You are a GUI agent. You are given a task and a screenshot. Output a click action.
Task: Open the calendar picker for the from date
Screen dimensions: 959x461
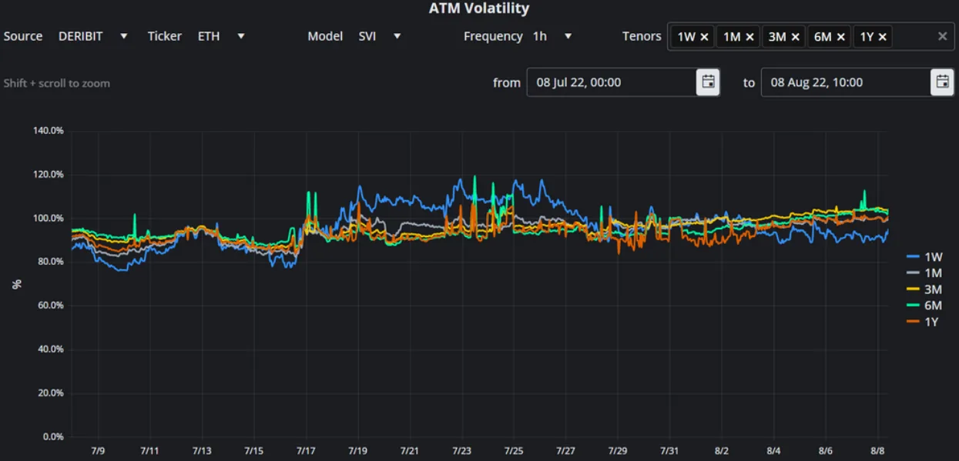coord(708,82)
